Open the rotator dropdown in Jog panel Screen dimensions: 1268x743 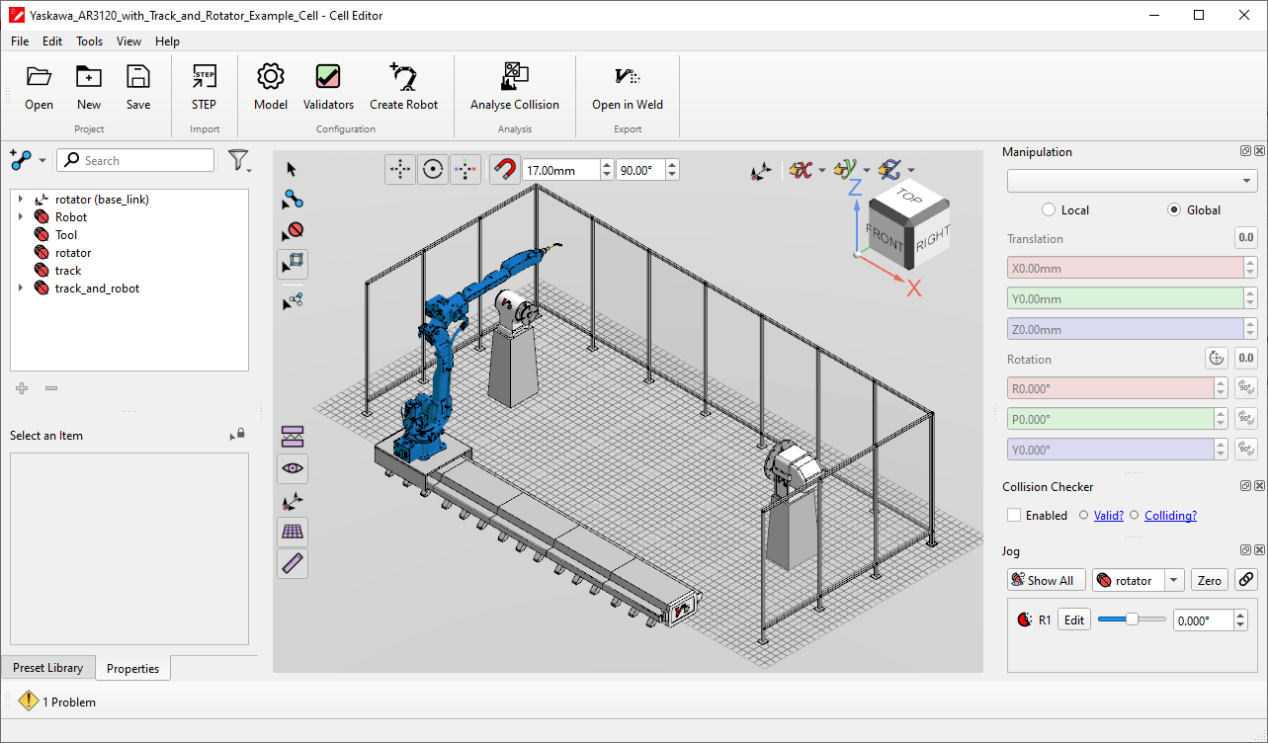(x=1174, y=581)
